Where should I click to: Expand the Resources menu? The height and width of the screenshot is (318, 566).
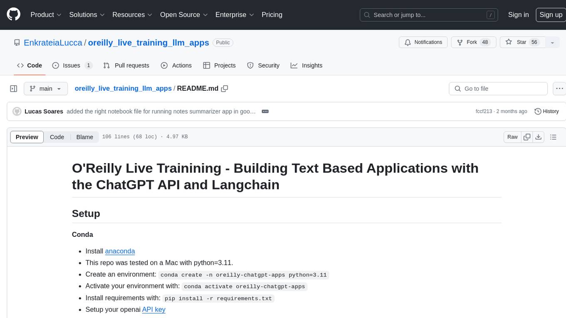(132, 15)
